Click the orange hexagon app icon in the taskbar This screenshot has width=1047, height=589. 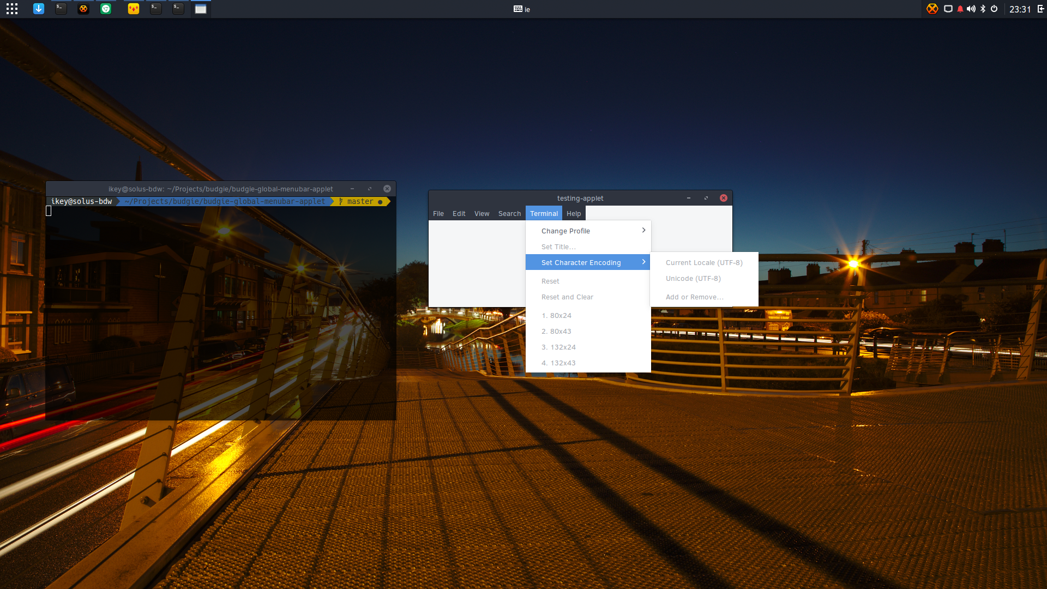[x=83, y=9]
